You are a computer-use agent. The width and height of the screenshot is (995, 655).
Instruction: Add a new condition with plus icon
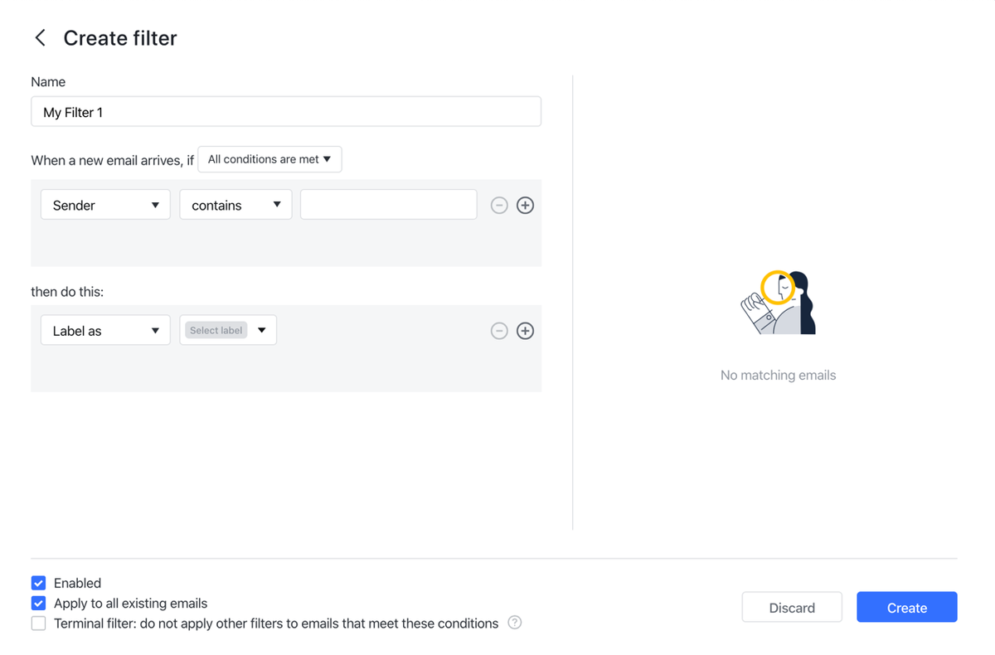click(x=525, y=206)
